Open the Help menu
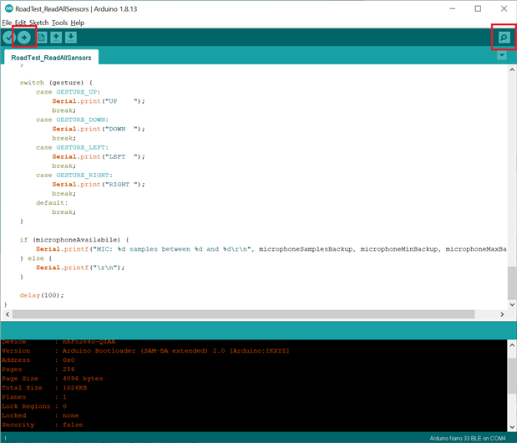This screenshot has height=443, width=517. [78, 23]
